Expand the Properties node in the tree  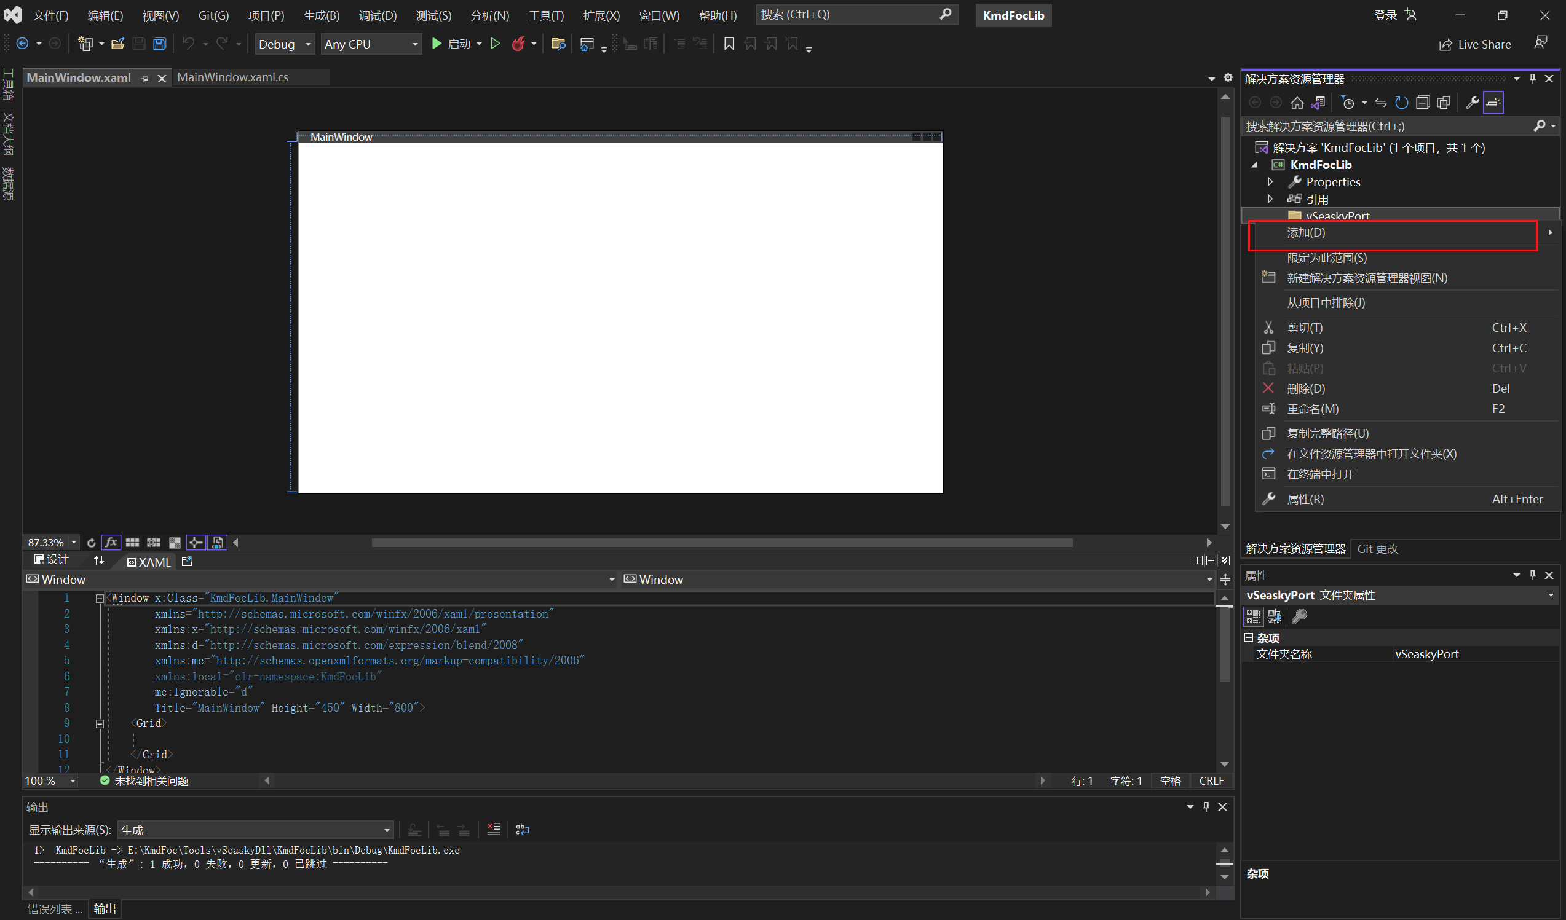tap(1270, 182)
